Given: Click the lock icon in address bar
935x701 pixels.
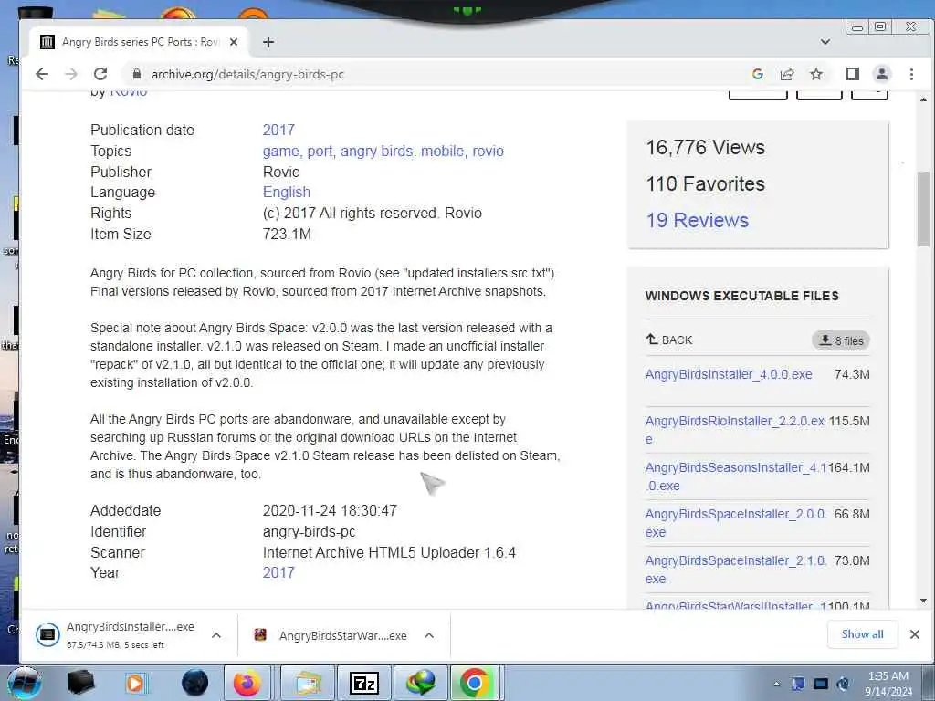Looking at the screenshot, I should tap(137, 74).
